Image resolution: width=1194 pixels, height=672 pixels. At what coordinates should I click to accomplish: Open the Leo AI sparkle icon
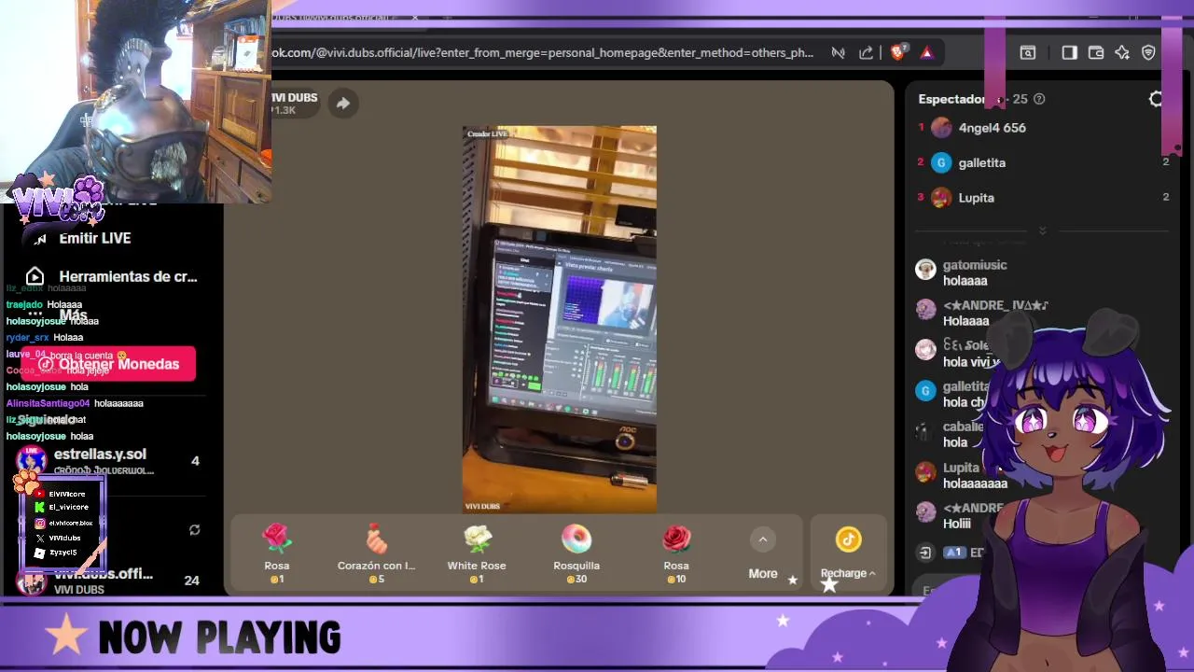click(x=1122, y=53)
